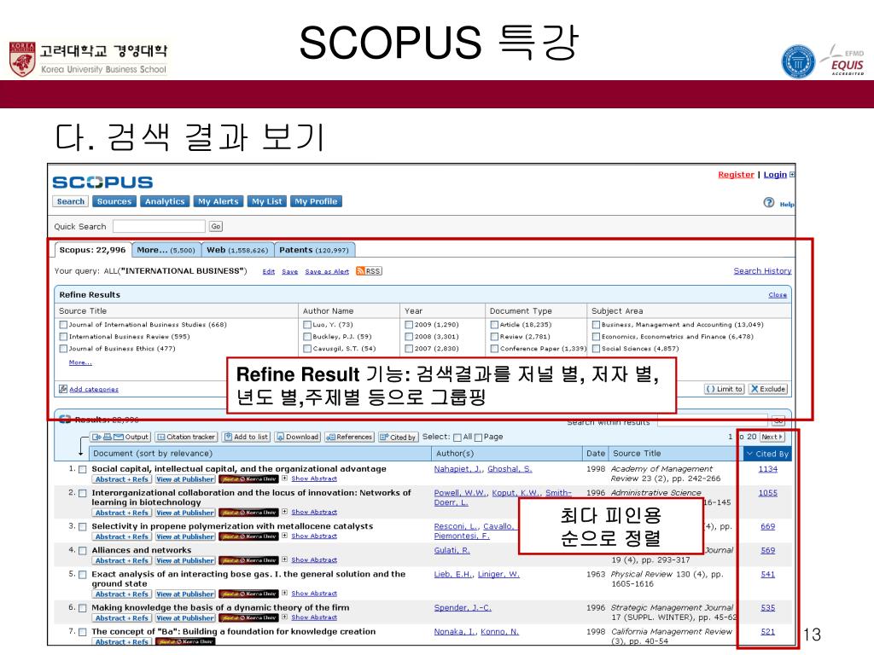Check International Business Review source
This screenshot has width=874, height=655.
pyautogui.click(x=63, y=337)
